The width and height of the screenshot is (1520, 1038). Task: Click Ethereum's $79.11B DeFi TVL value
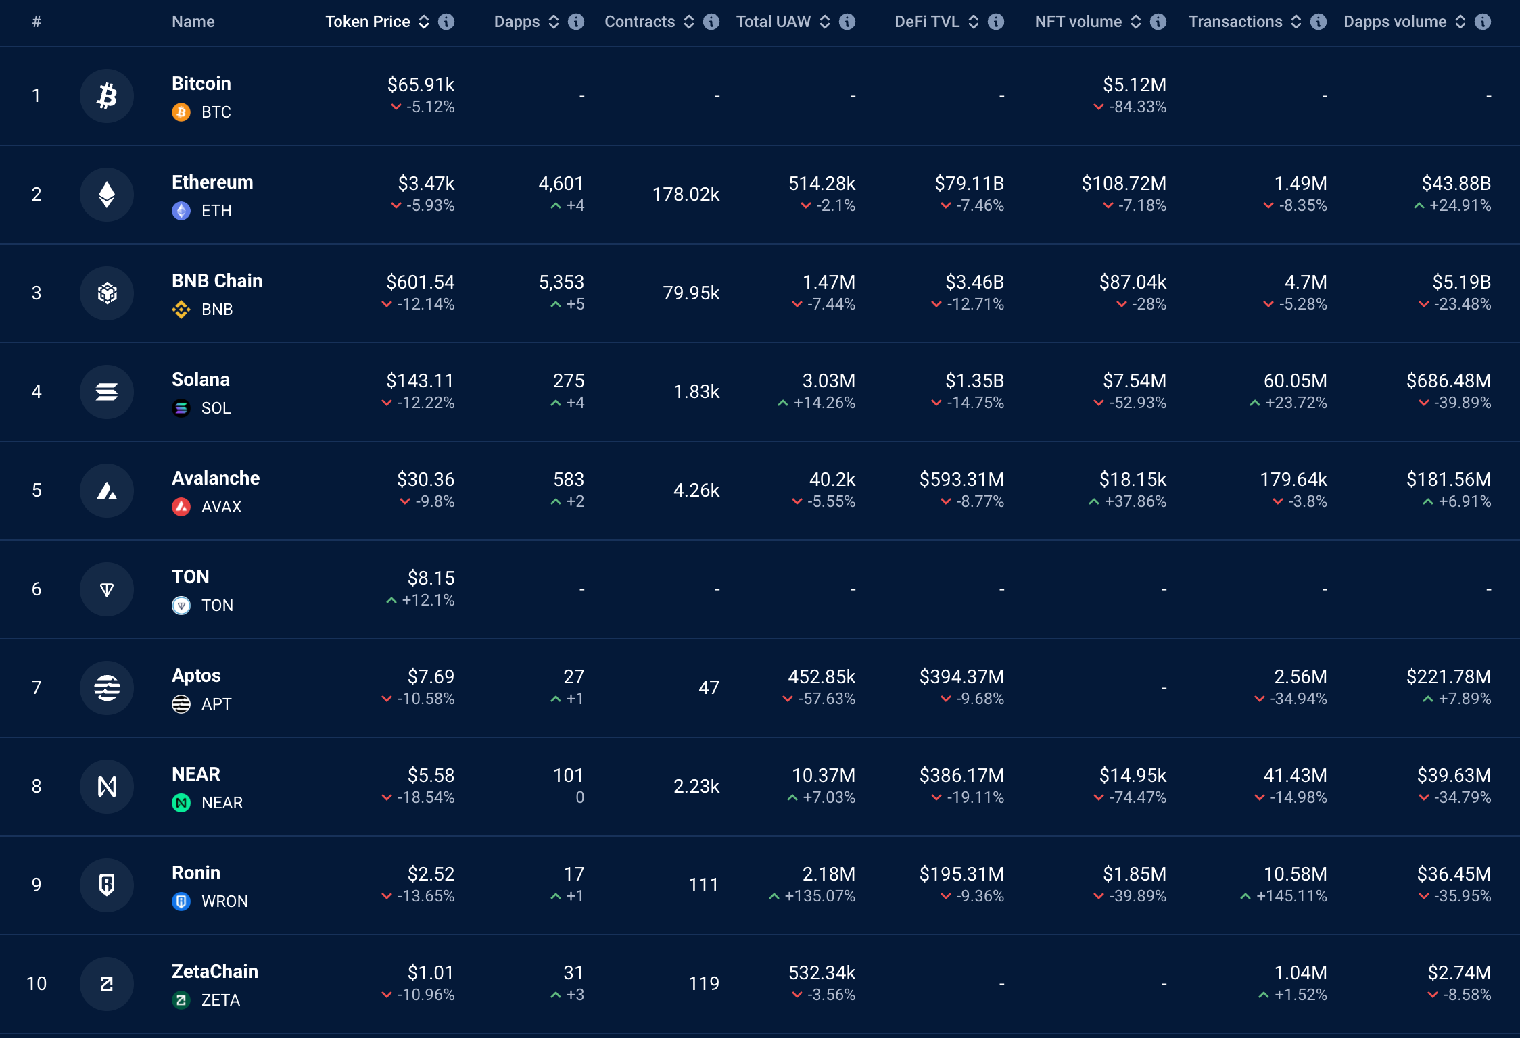(x=970, y=183)
